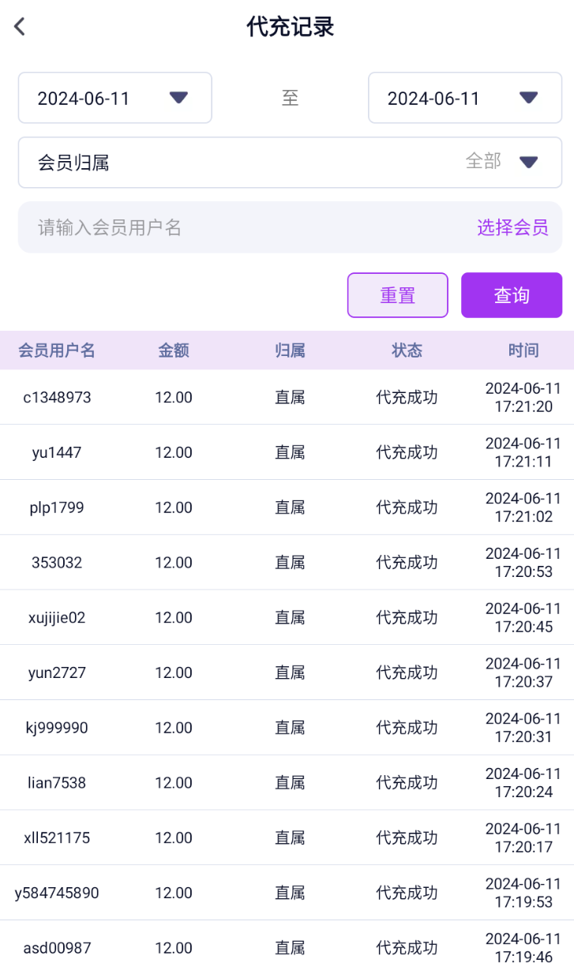The height and width of the screenshot is (974, 574).
Task: Click the 金额 column header
Action: tap(174, 350)
